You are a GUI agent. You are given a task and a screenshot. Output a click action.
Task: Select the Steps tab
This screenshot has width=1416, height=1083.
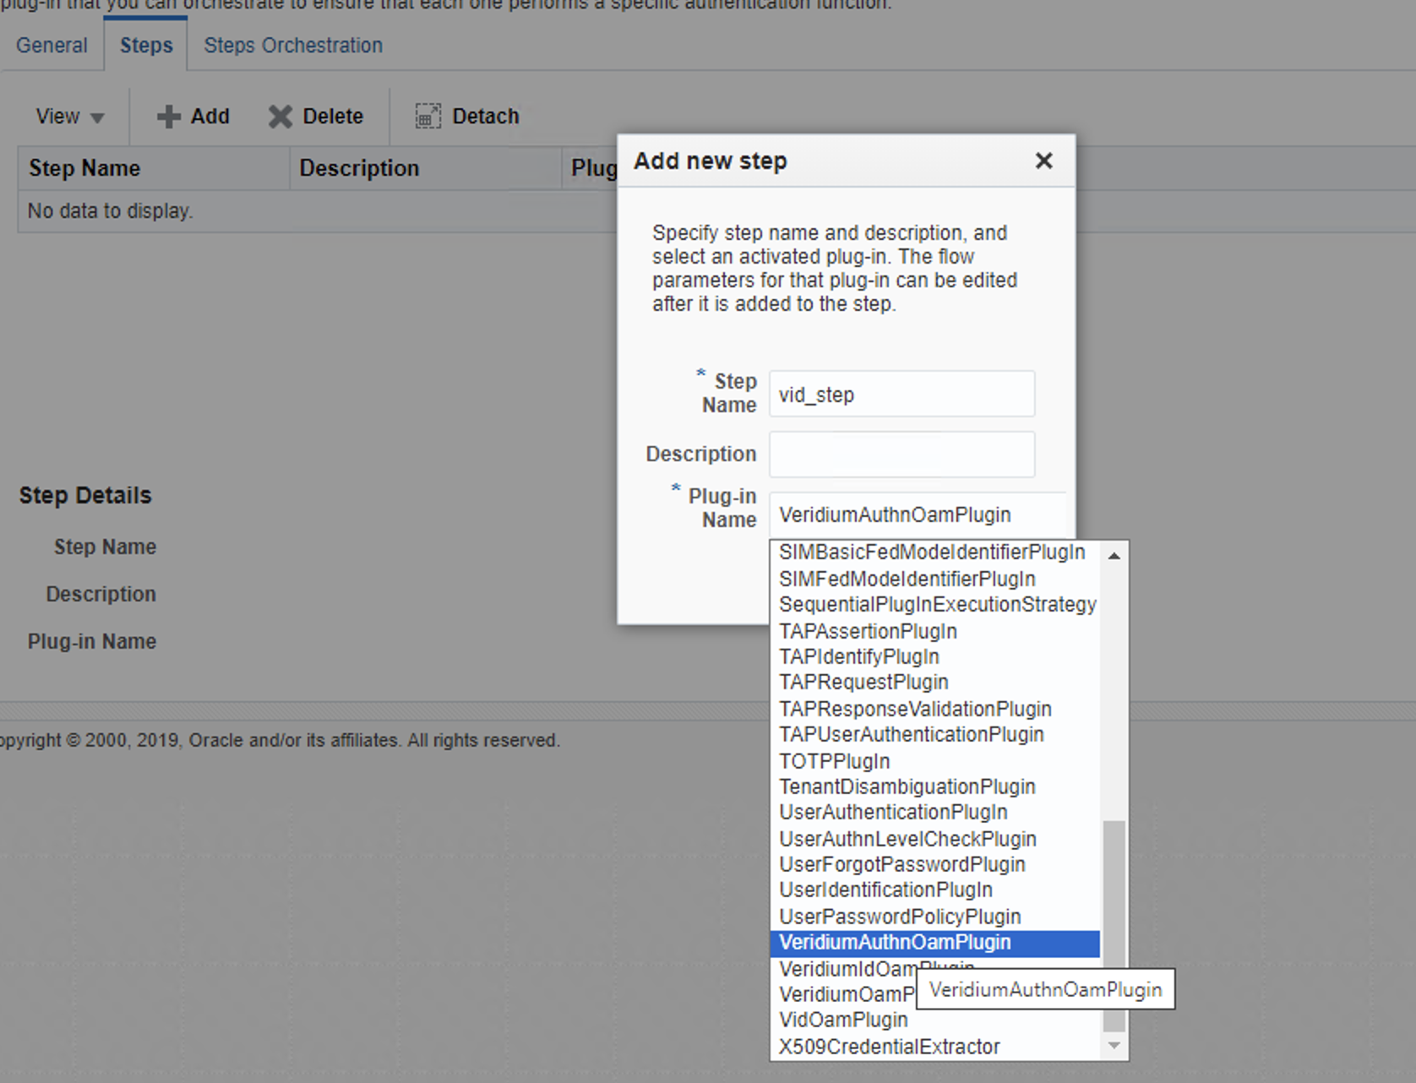click(146, 46)
